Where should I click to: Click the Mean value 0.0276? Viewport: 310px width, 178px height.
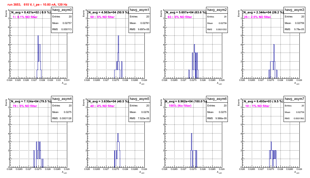click(x=145, y=112)
